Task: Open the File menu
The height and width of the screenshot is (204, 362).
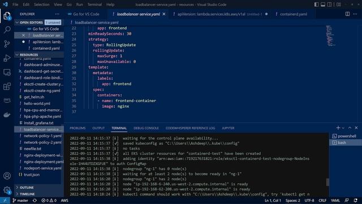Action: tap(15, 5)
